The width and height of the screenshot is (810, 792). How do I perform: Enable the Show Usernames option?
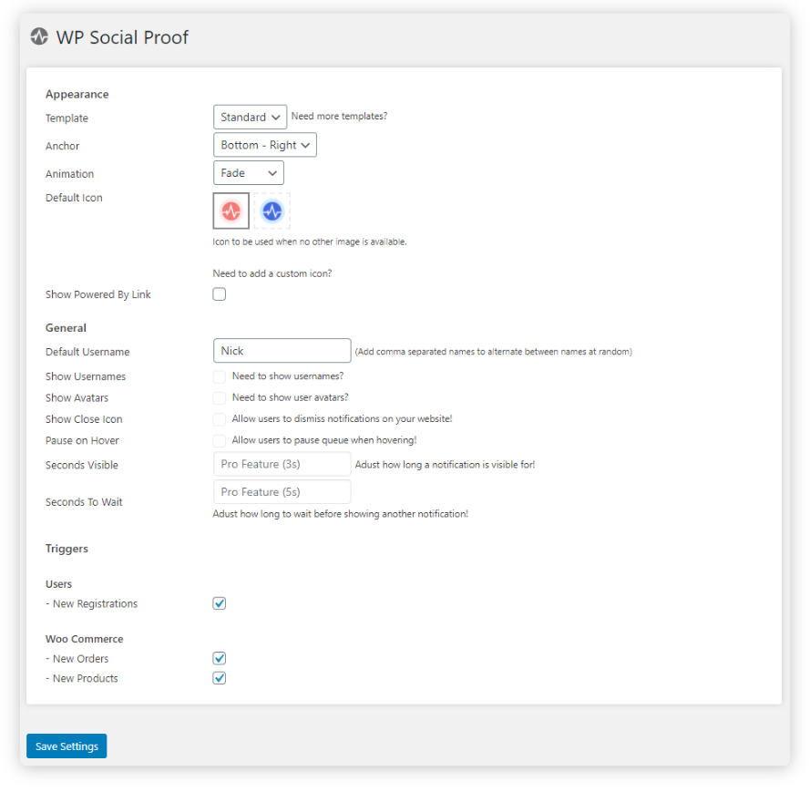coord(219,376)
